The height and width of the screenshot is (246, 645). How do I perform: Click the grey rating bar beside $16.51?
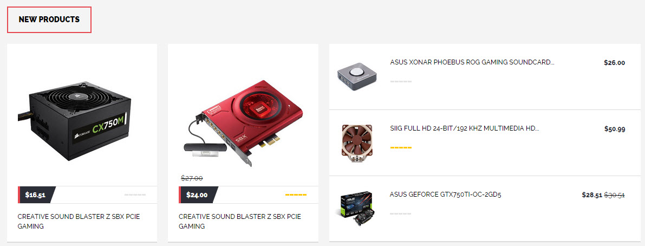[x=135, y=195]
